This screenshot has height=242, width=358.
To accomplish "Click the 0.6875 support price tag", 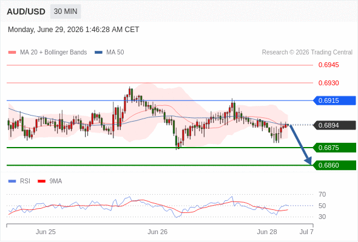I will click(x=334, y=148).
